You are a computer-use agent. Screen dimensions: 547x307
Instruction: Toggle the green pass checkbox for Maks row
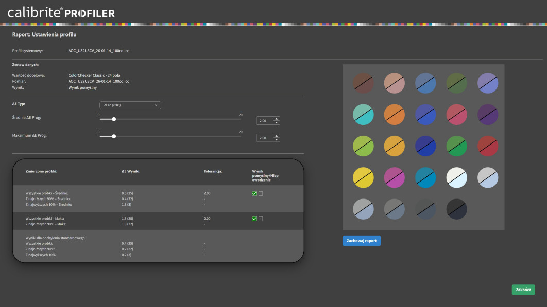click(x=254, y=219)
